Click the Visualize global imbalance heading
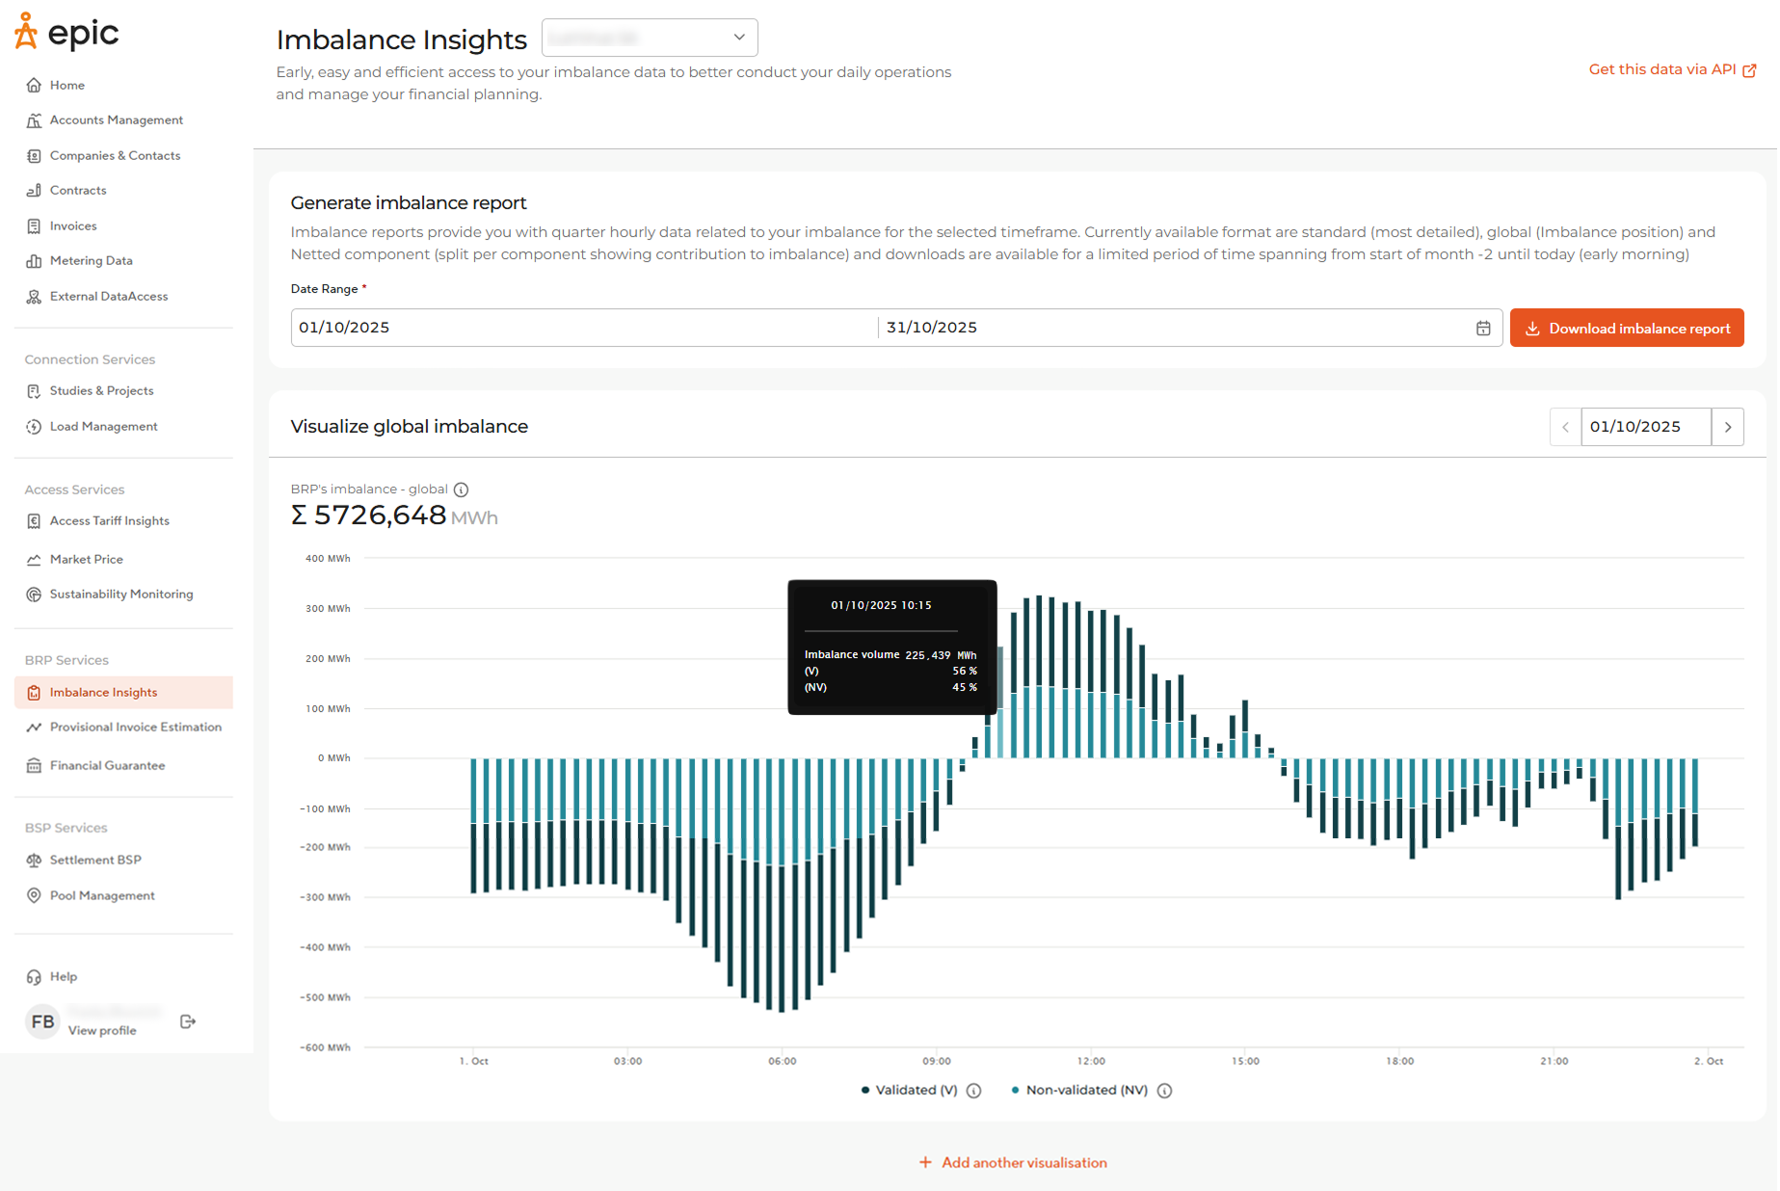The width and height of the screenshot is (1780, 1191). coord(410,426)
